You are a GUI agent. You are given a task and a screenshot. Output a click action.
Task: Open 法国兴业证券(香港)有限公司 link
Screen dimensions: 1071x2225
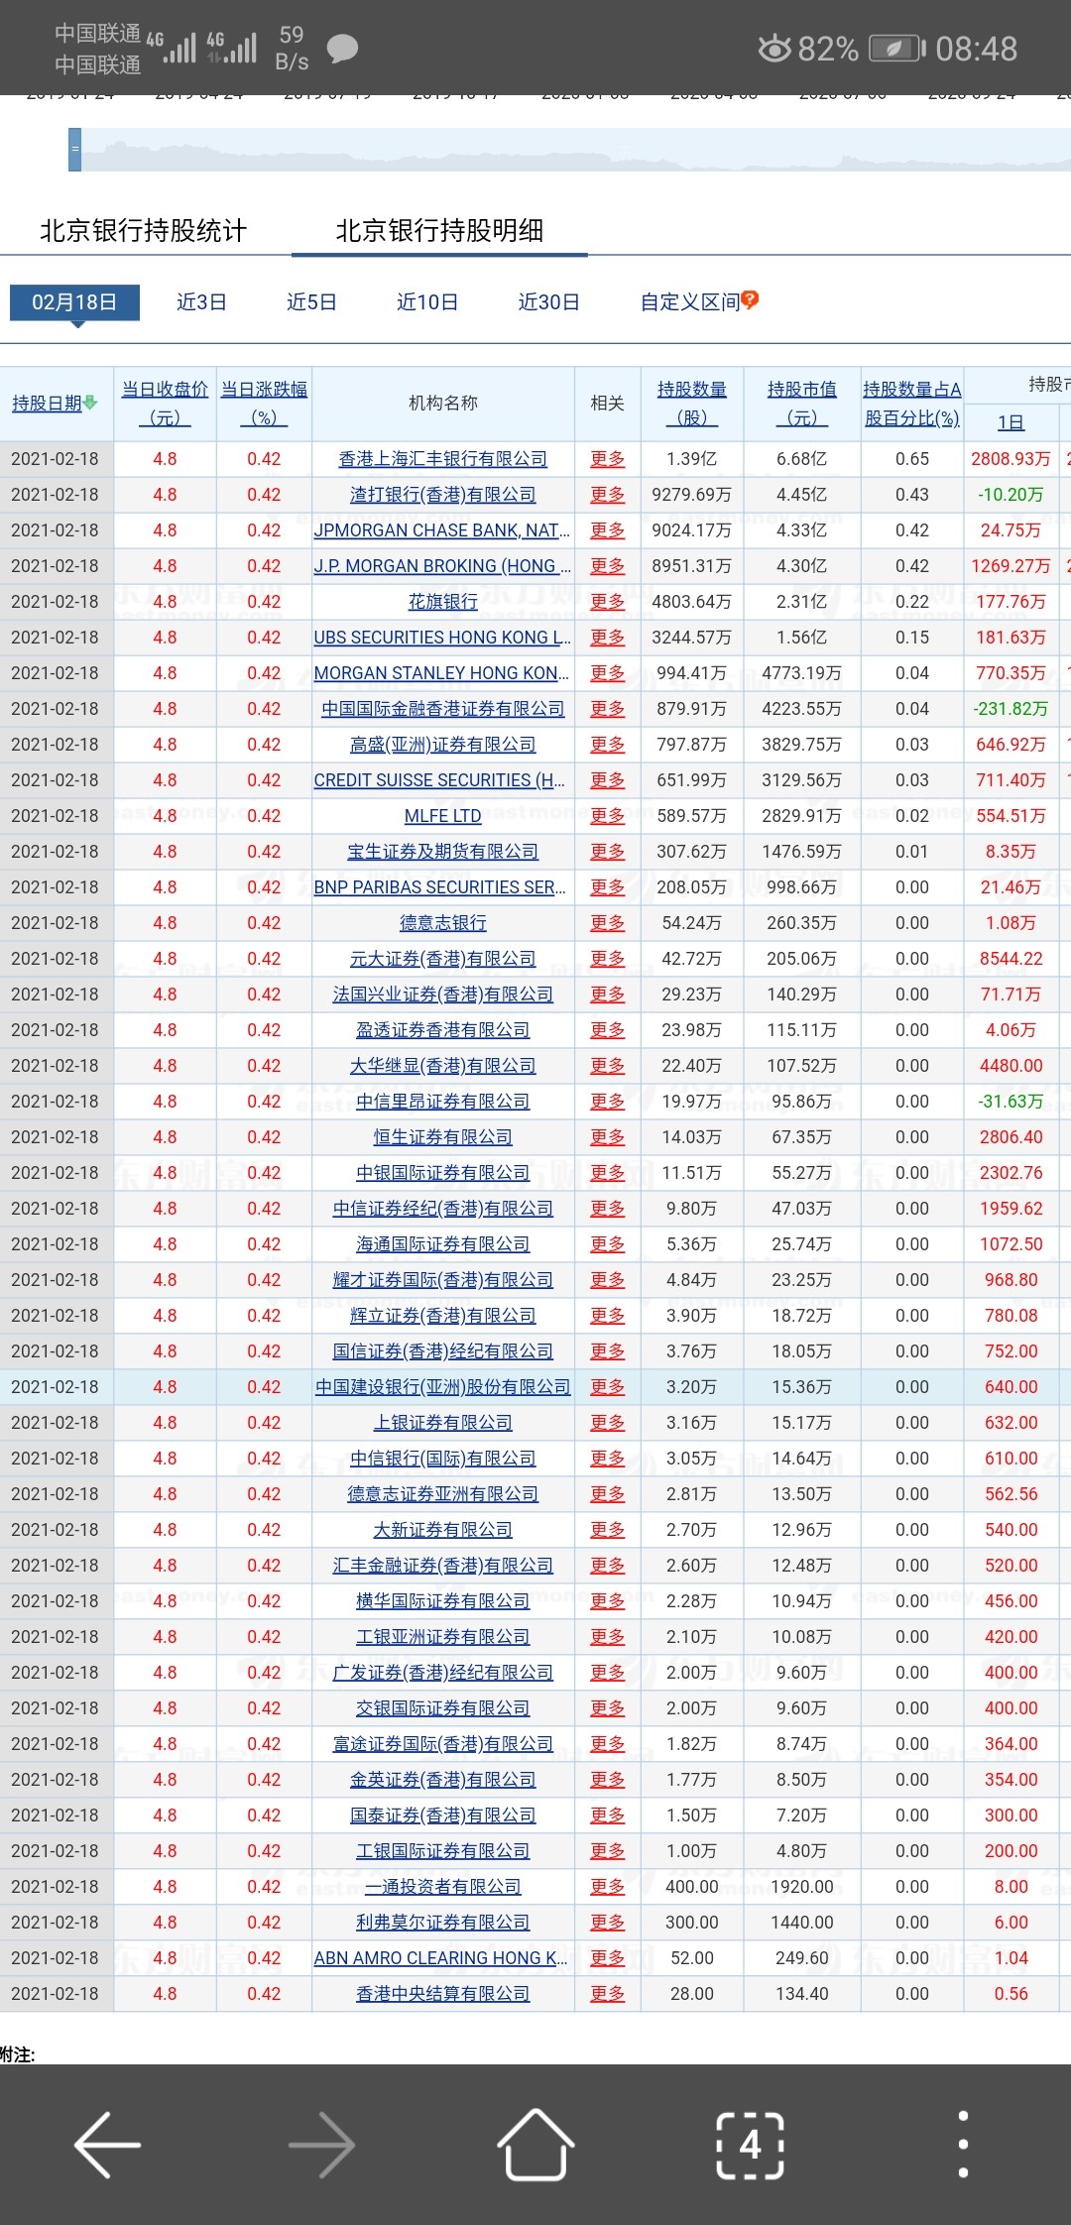click(443, 995)
